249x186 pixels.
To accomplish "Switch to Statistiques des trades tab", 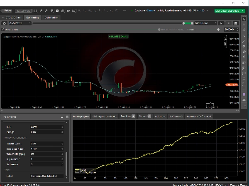I will (105, 117).
